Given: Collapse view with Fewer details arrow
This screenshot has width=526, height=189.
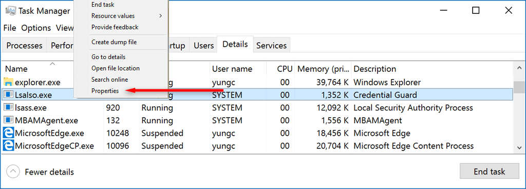Looking at the screenshot, I should (x=13, y=172).
